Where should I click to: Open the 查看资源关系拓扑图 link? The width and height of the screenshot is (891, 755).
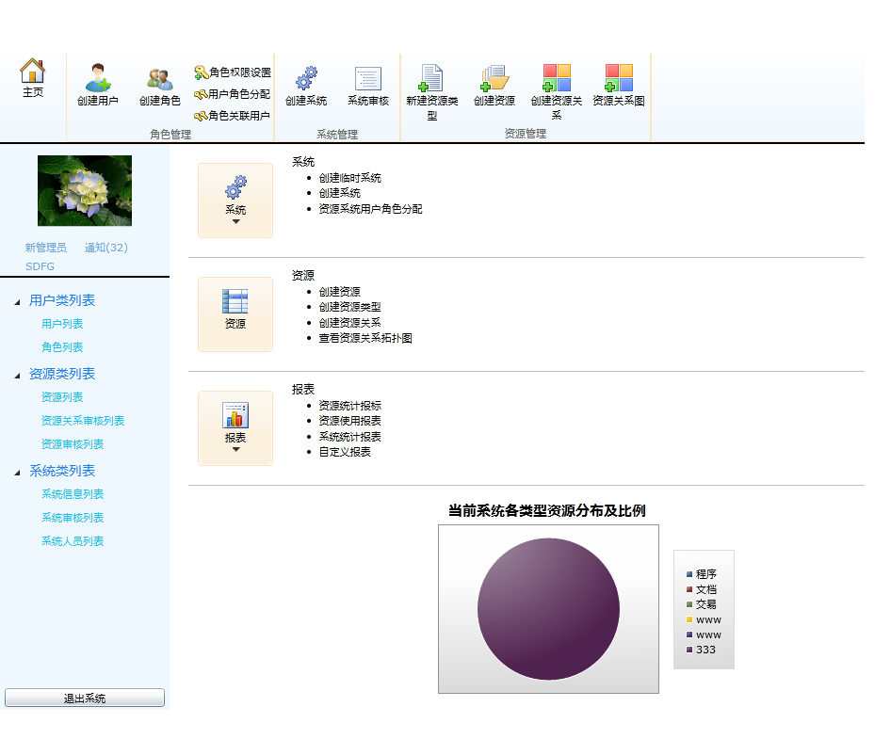click(x=364, y=338)
